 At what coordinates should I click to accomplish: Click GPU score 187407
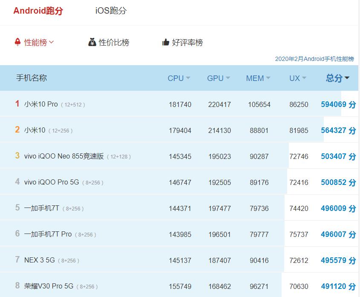point(219,260)
